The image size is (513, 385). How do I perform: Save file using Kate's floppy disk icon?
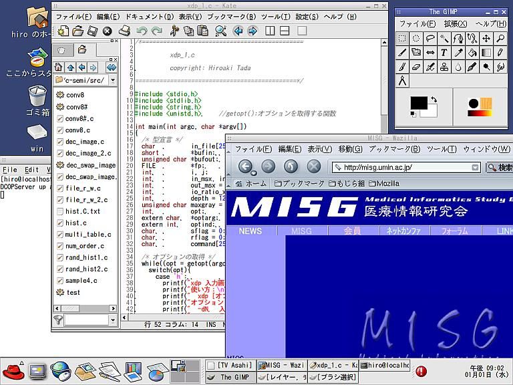point(93,31)
